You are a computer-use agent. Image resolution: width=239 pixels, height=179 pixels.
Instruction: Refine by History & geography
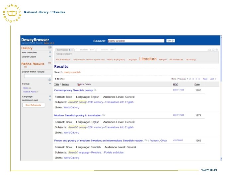click(x=116, y=60)
